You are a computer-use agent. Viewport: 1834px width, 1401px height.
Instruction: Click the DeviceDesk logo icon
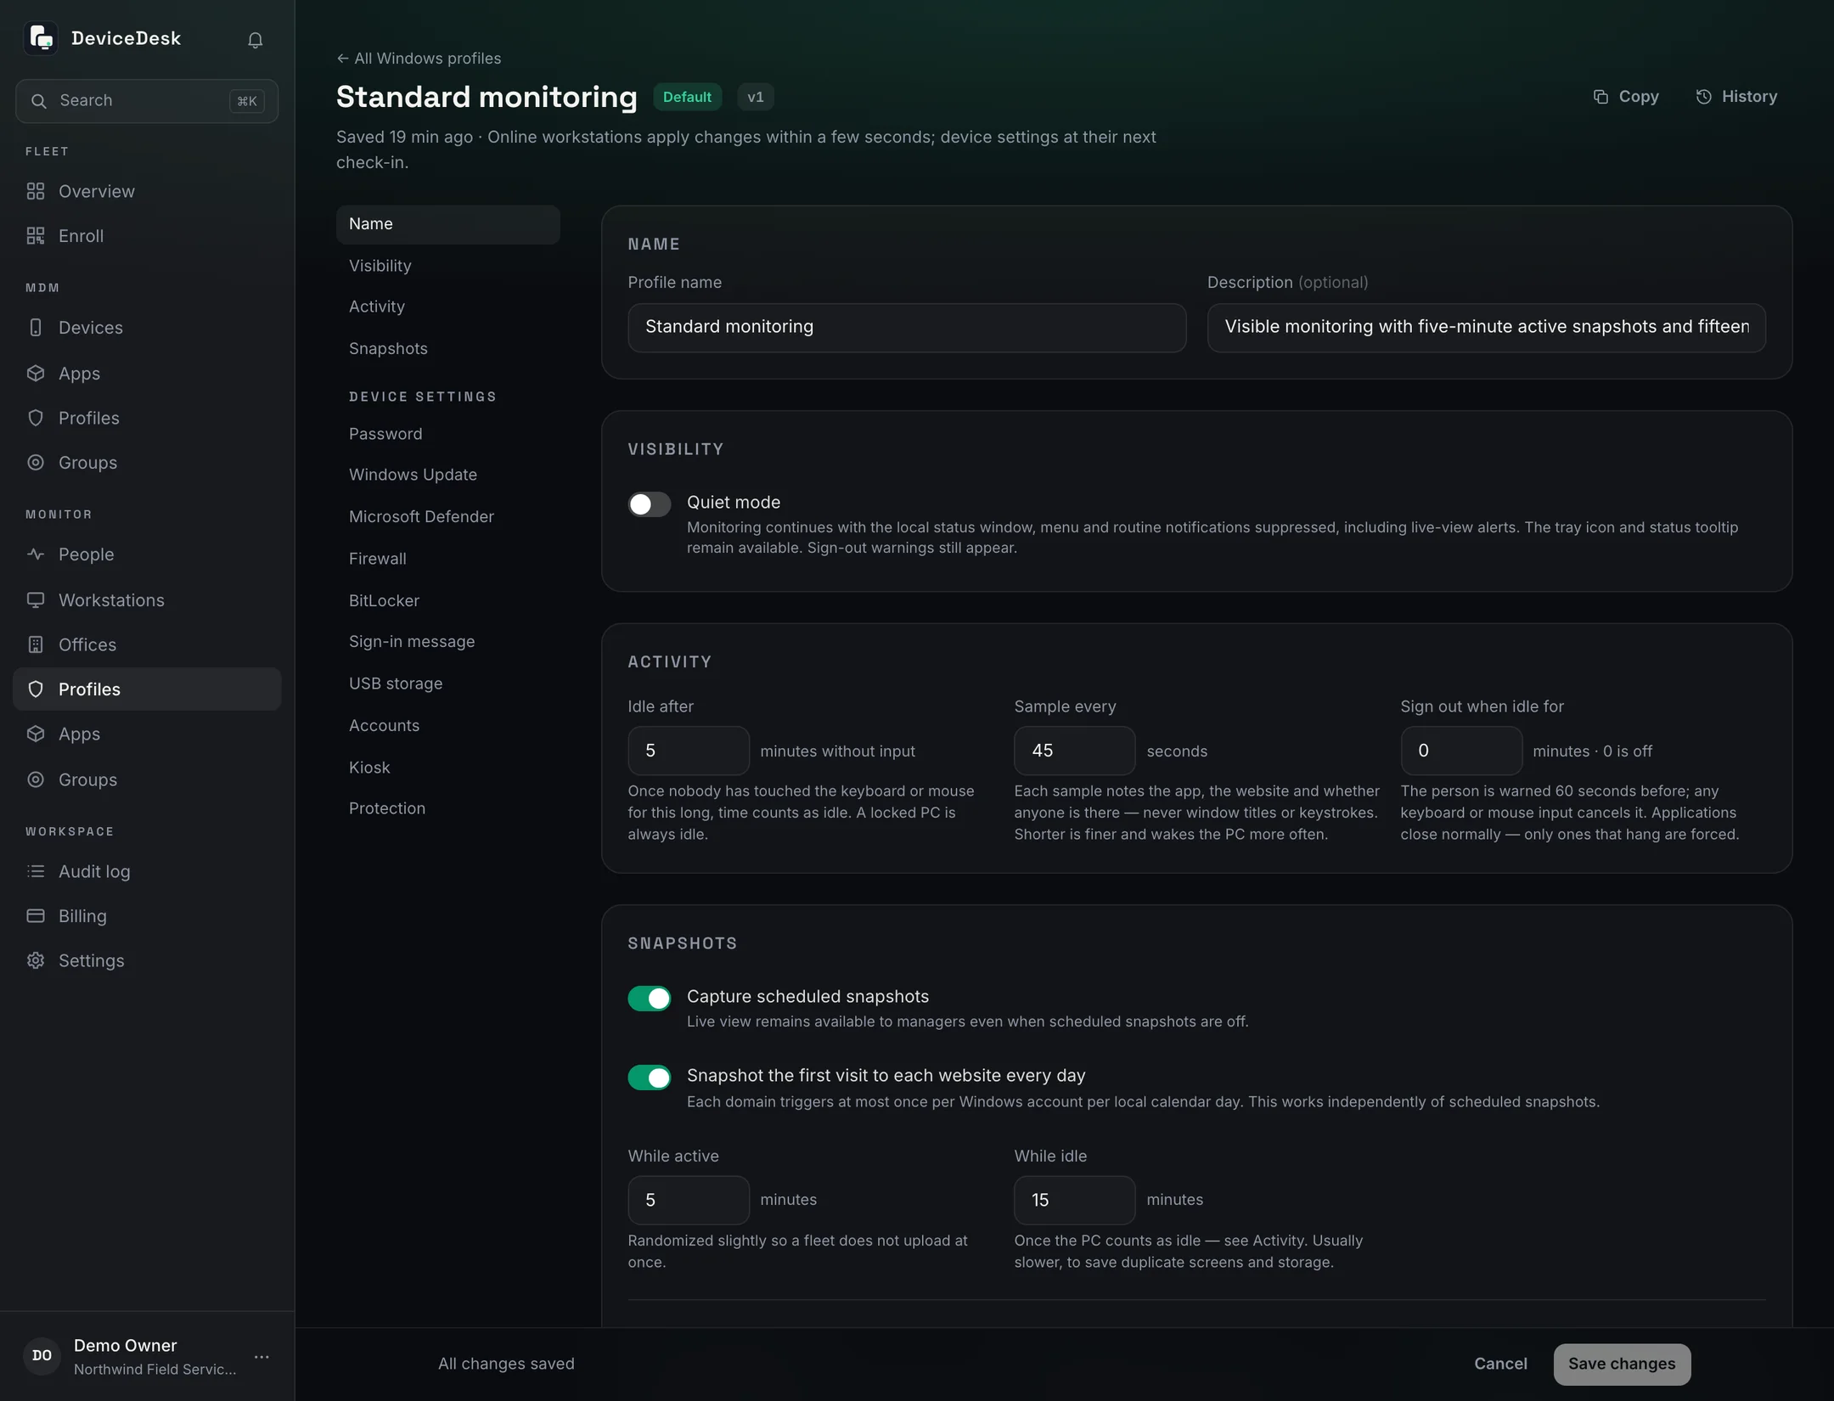tap(41, 38)
